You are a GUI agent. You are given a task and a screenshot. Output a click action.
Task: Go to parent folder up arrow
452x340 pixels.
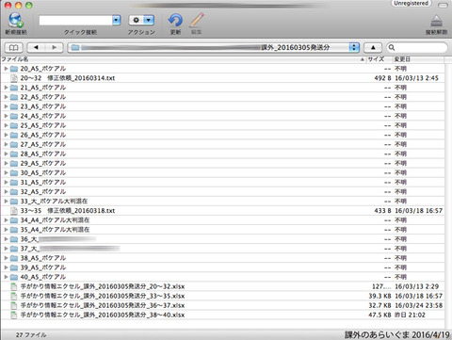coord(373,48)
